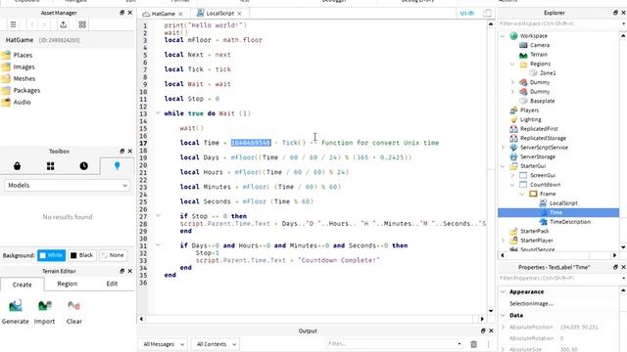Open the Terrain Editor Region tab
Screen dimensions: 627x352
[68, 284]
